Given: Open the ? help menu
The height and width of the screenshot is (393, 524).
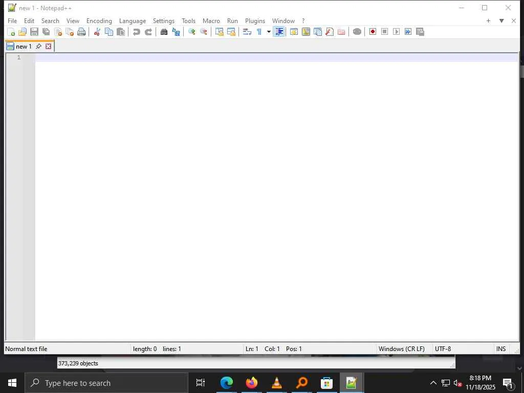Looking at the screenshot, I should pos(303,20).
